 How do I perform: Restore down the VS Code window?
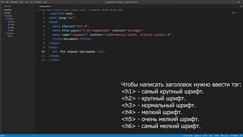click(x=238, y=2)
